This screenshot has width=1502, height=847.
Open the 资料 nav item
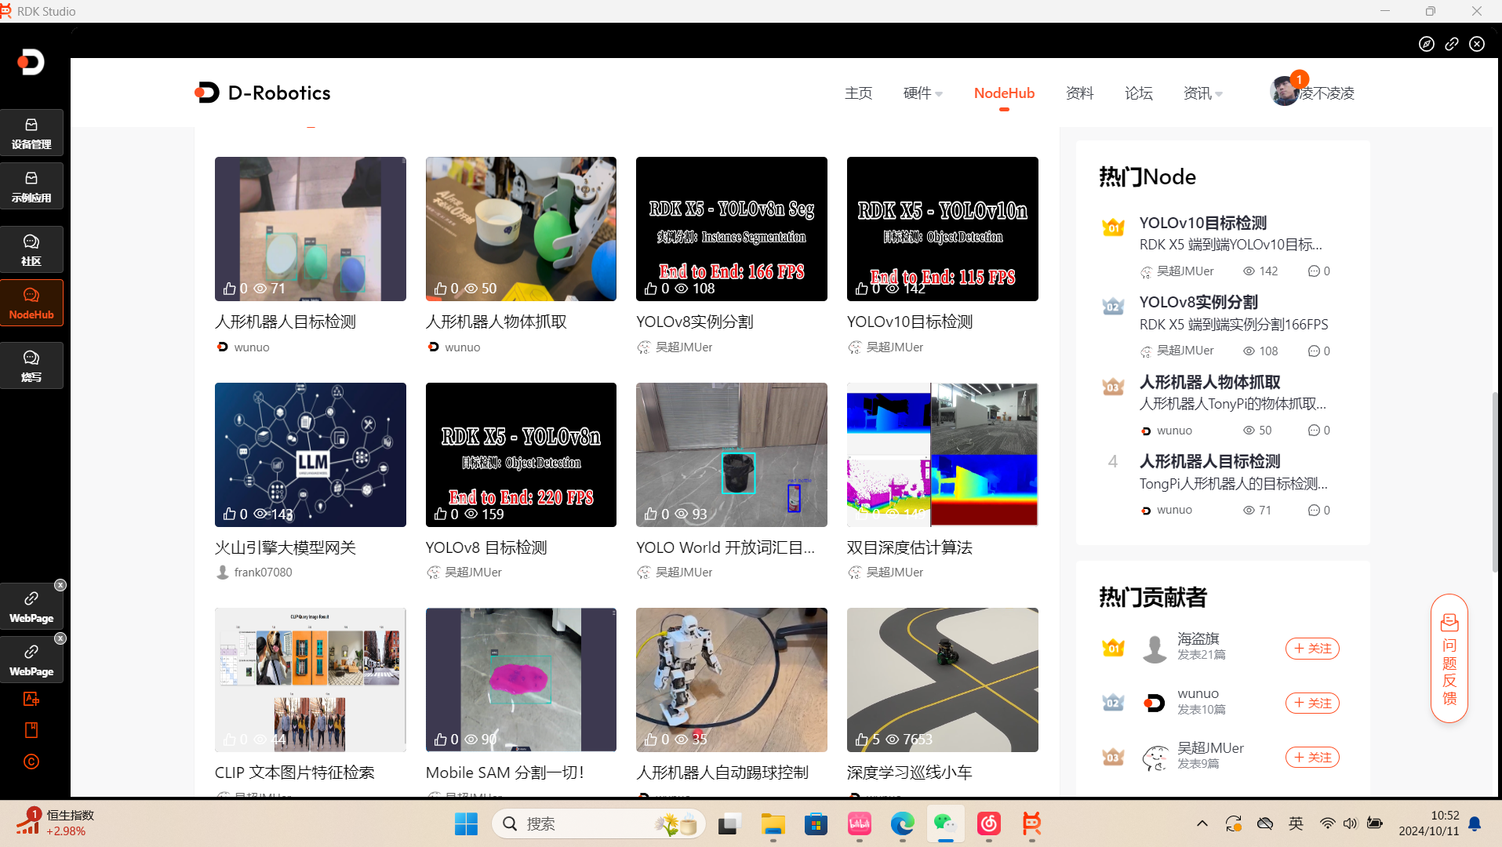coord(1079,93)
